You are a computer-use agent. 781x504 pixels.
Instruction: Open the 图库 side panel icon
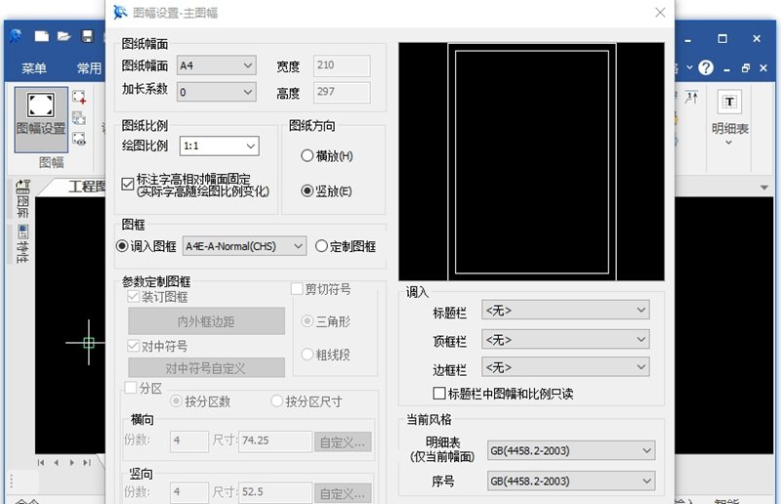[x=22, y=199]
